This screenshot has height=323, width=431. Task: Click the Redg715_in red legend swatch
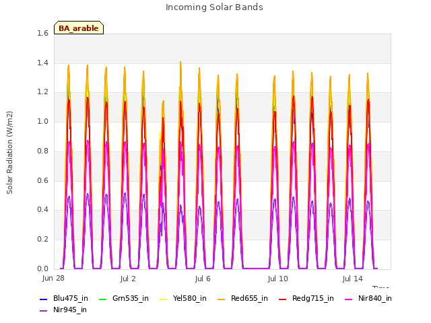(283, 299)
